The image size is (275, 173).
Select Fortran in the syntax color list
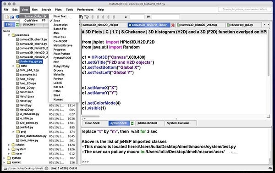coord(58,78)
